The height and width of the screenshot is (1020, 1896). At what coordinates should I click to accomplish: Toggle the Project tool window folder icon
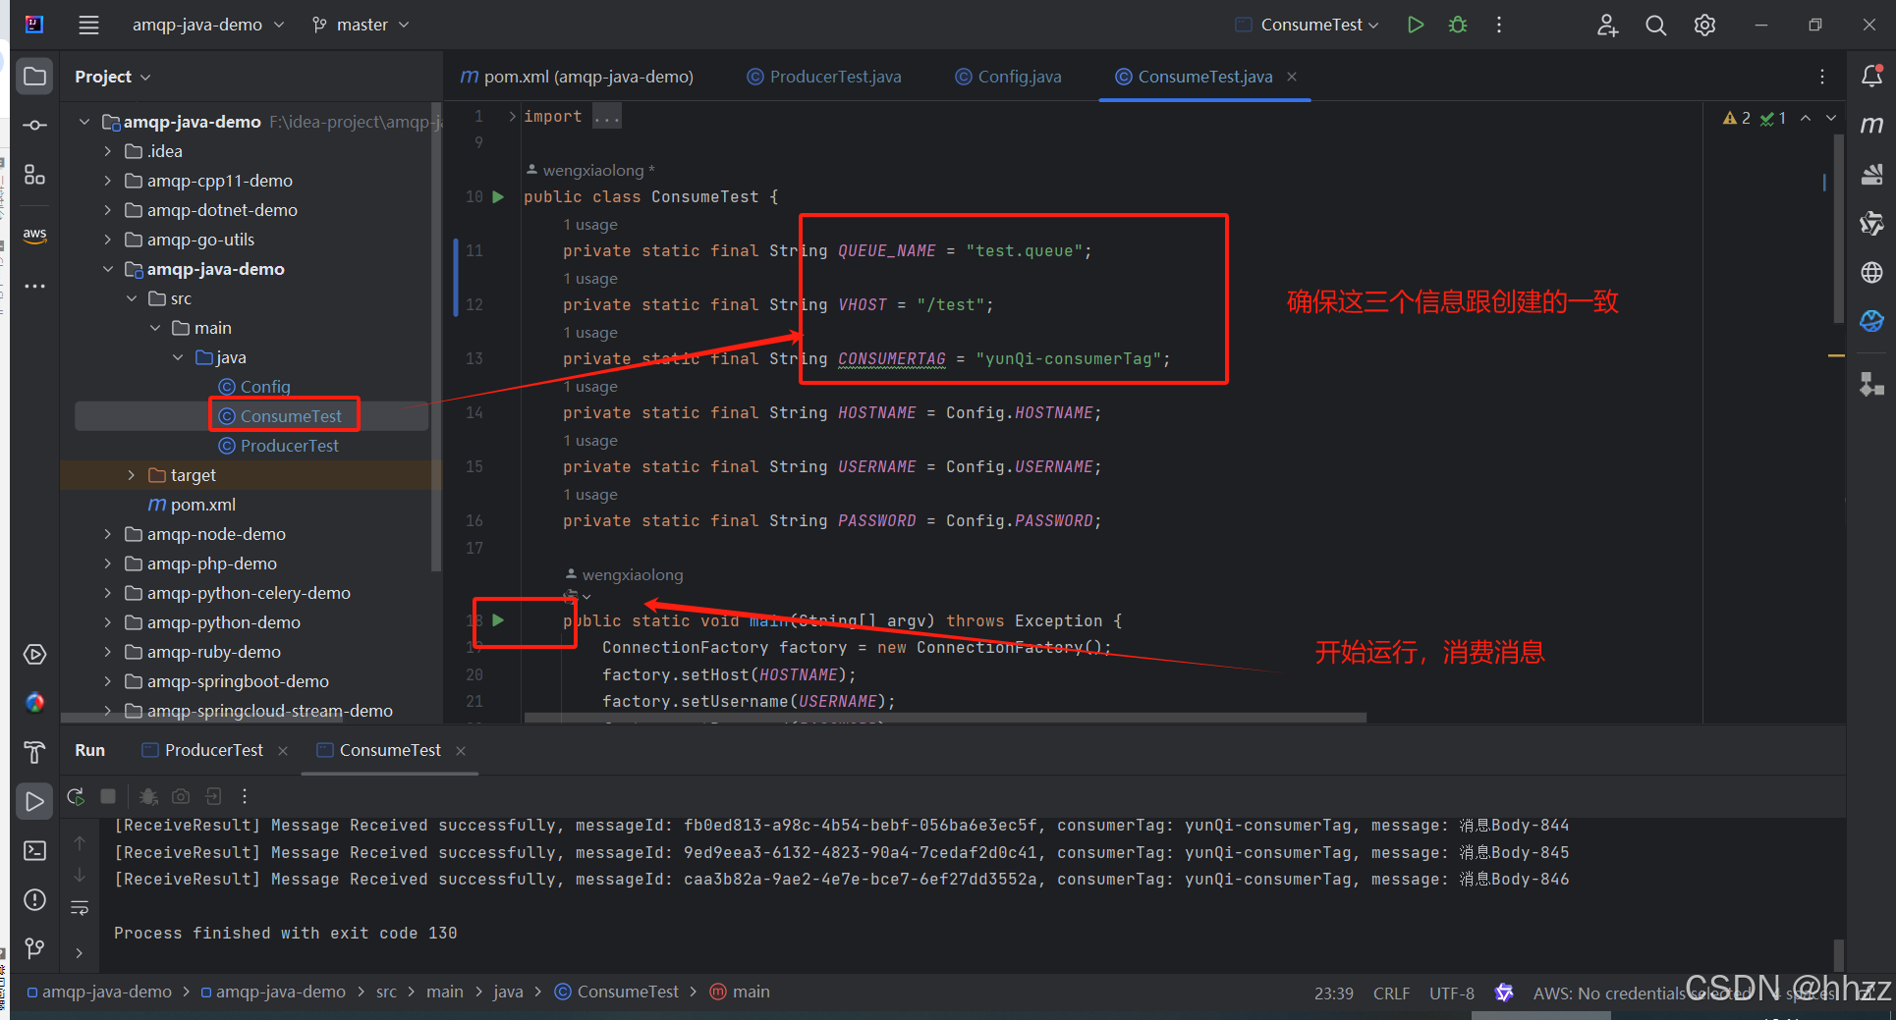[x=34, y=77]
